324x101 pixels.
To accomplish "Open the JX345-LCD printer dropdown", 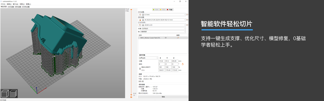I will pos(162,25).
